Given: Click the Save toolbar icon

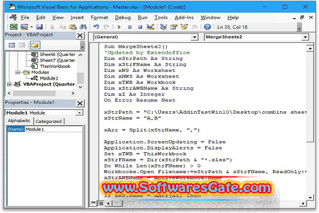Looking at the screenshot, I should [39, 27].
